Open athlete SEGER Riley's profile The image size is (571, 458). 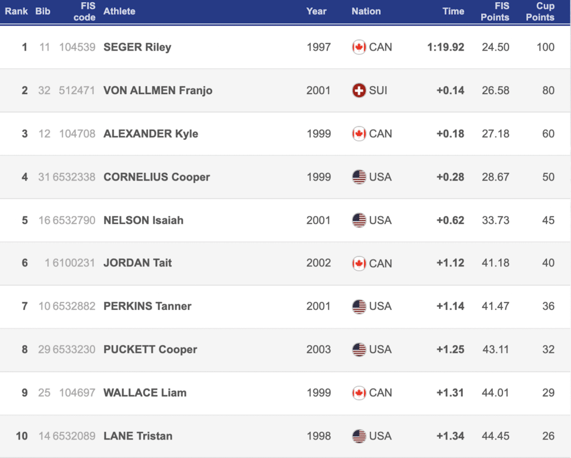pyautogui.click(x=137, y=47)
